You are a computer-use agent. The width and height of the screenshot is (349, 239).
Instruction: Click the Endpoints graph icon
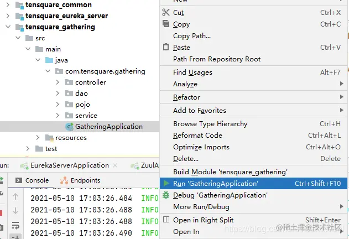[x=64, y=180]
